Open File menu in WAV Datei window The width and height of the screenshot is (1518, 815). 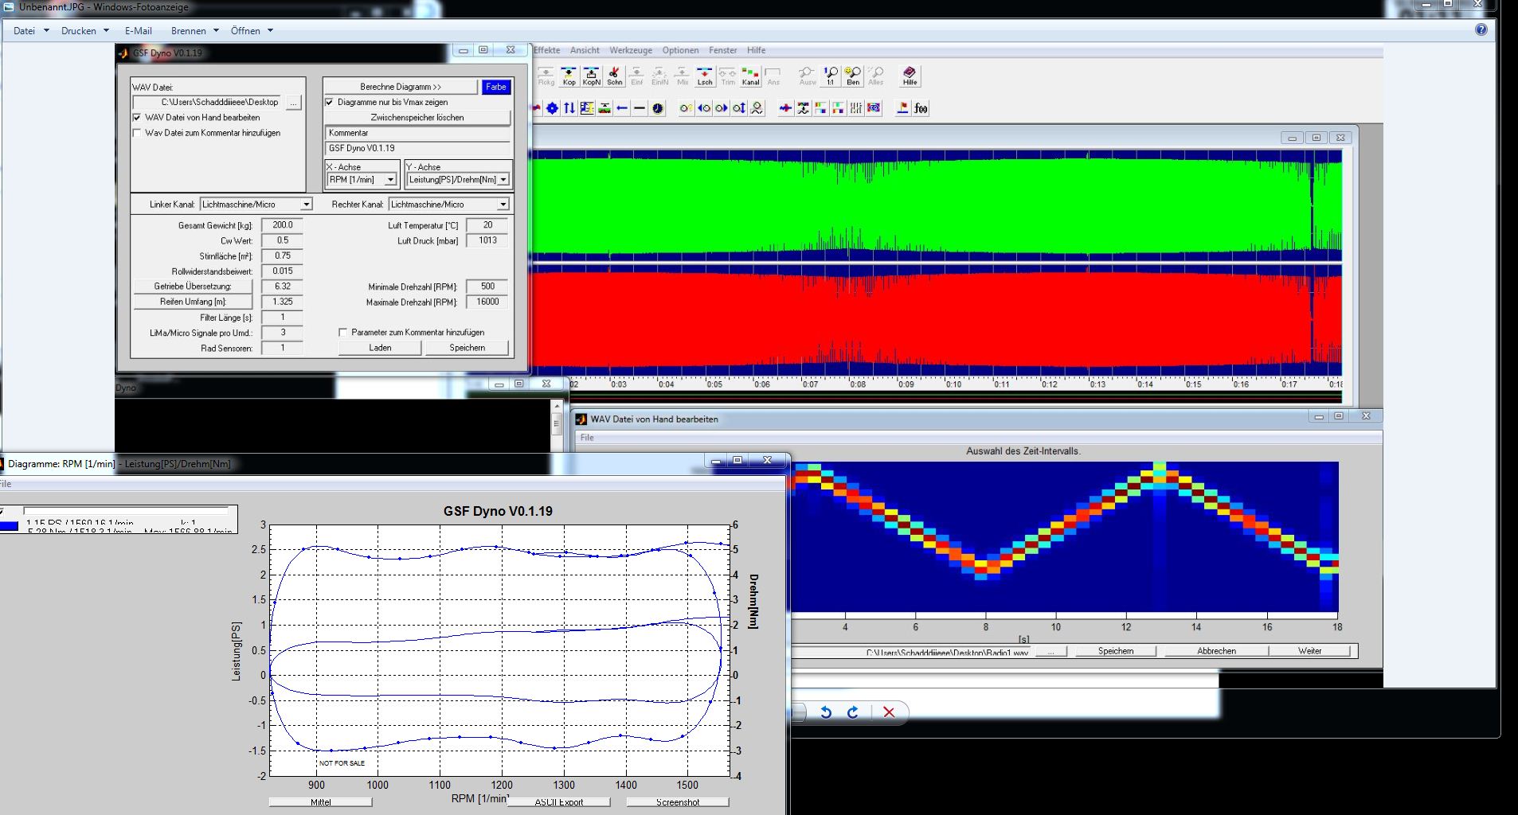tap(587, 438)
